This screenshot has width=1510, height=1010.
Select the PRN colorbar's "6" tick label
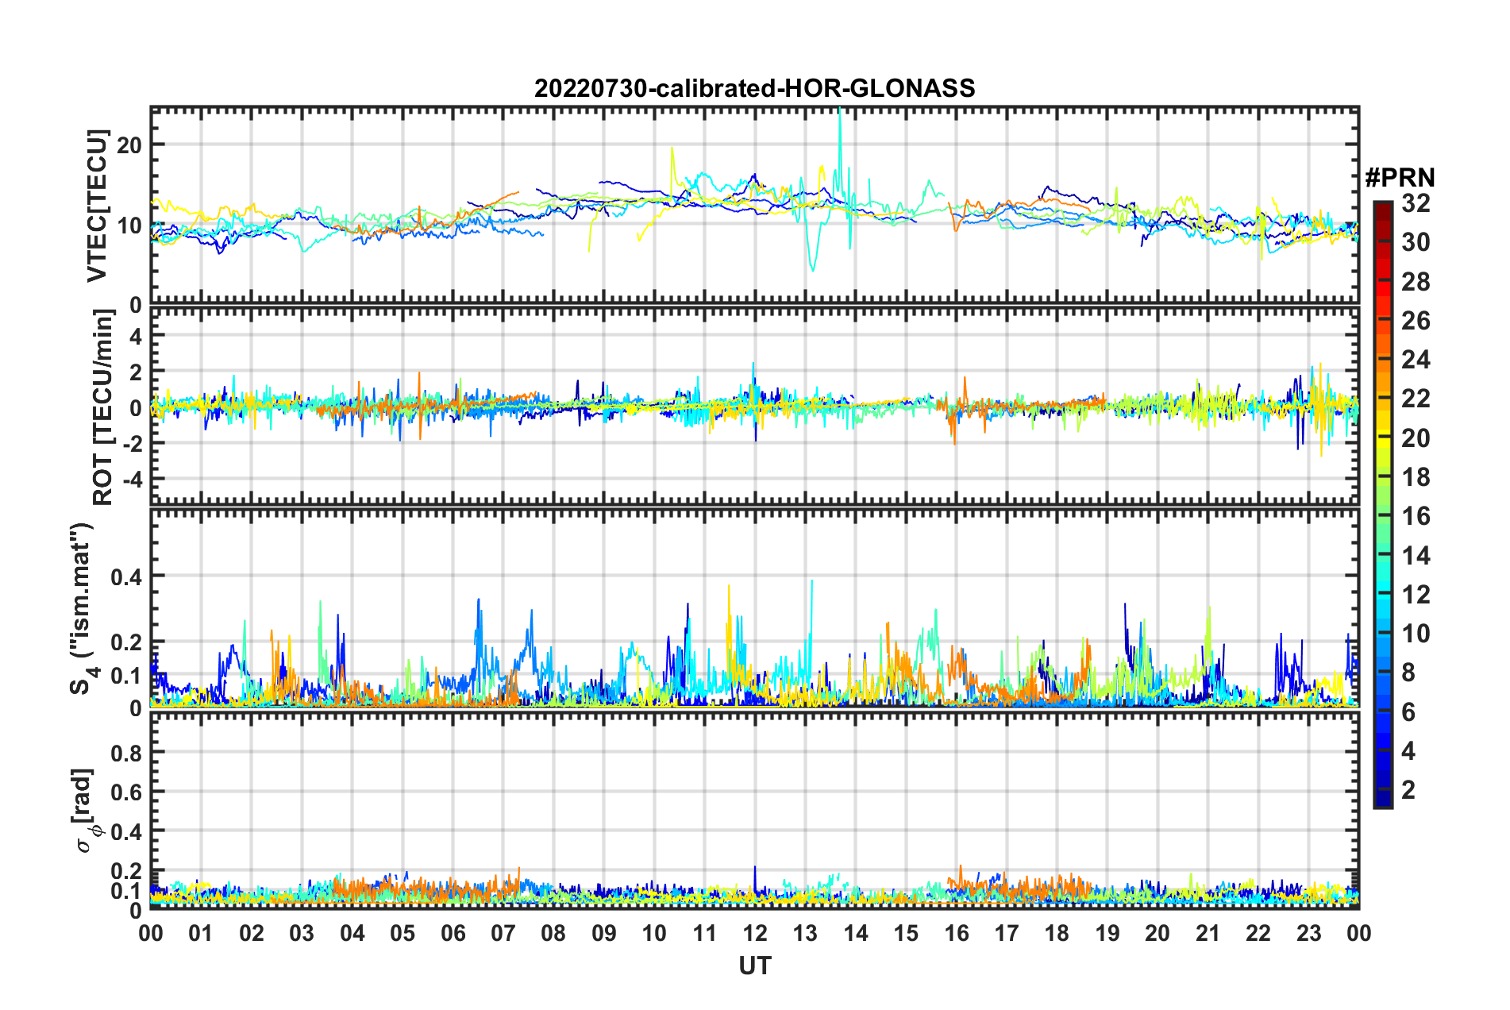pos(1408,712)
